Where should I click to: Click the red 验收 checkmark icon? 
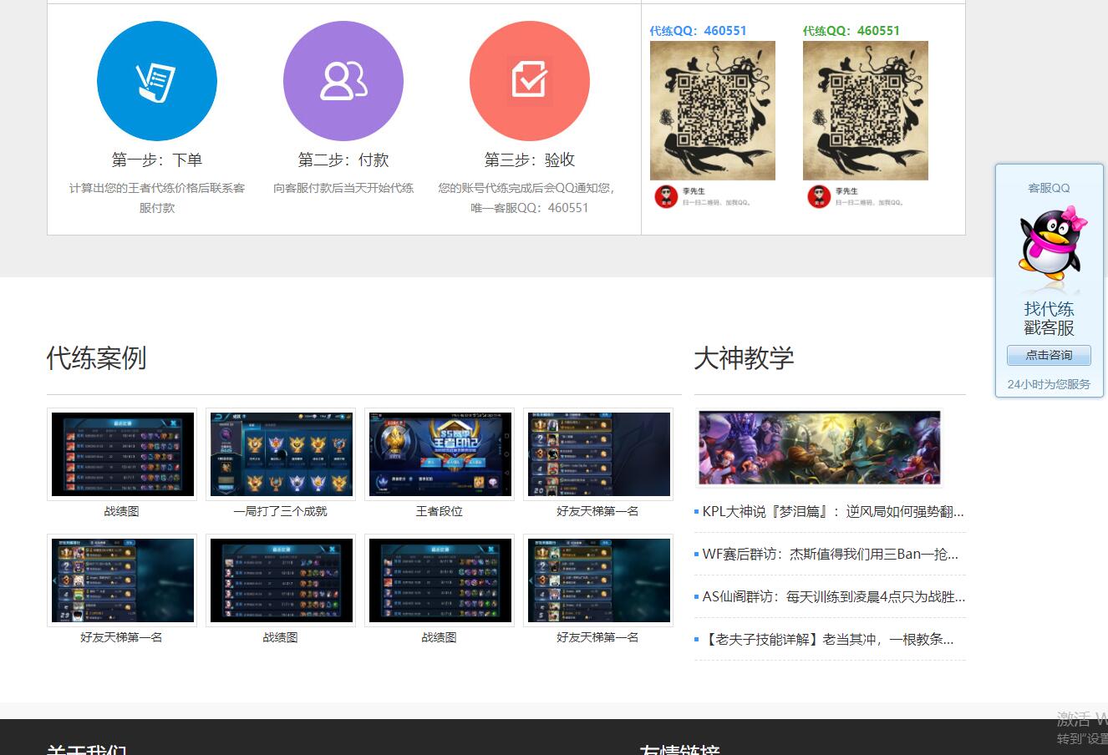(x=529, y=80)
